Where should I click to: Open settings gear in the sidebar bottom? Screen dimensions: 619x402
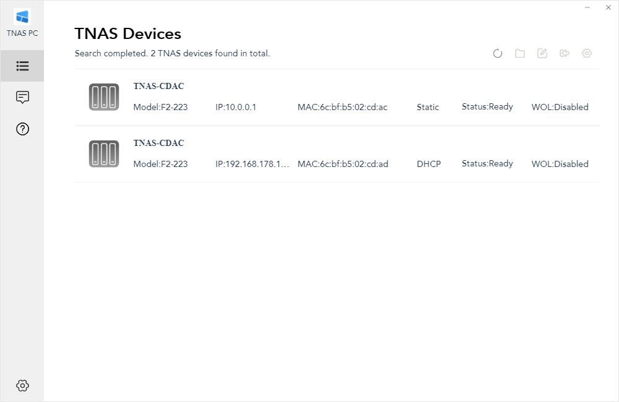[22, 385]
